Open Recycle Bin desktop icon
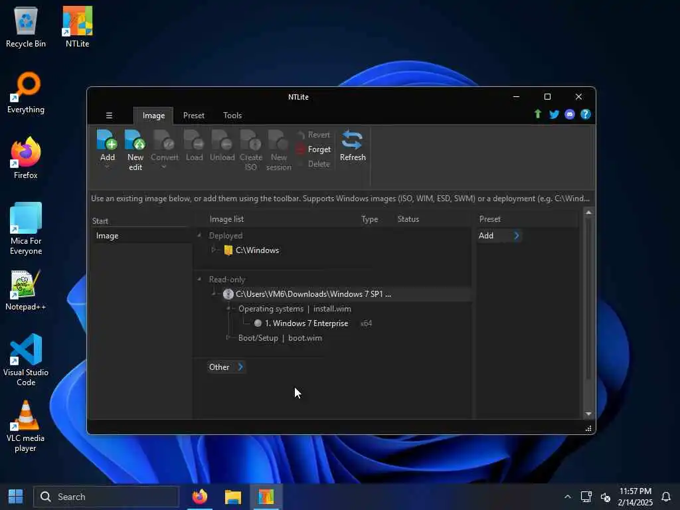This screenshot has width=680, height=510. [x=26, y=27]
